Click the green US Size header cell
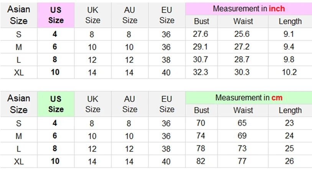 (x=56, y=104)
